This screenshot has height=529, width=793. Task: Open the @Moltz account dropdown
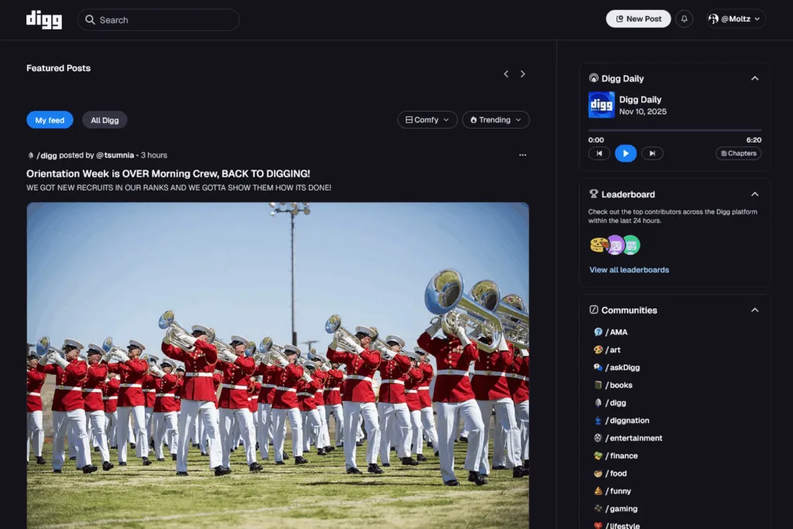733,19
